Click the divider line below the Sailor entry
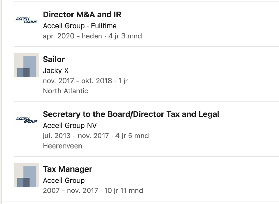The image size is (279, 204). click(146, 101)
